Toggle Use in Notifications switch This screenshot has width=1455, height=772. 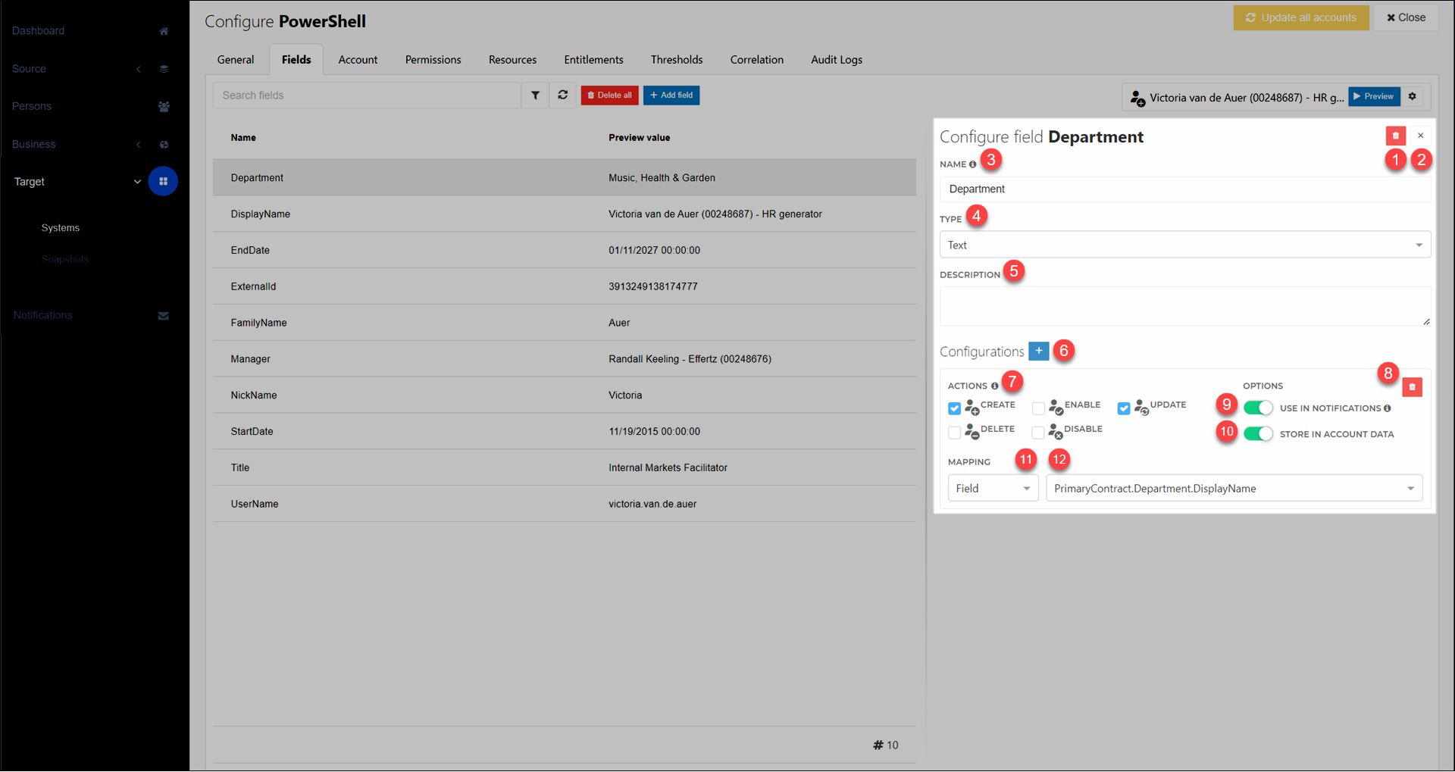pos(1258,408)
